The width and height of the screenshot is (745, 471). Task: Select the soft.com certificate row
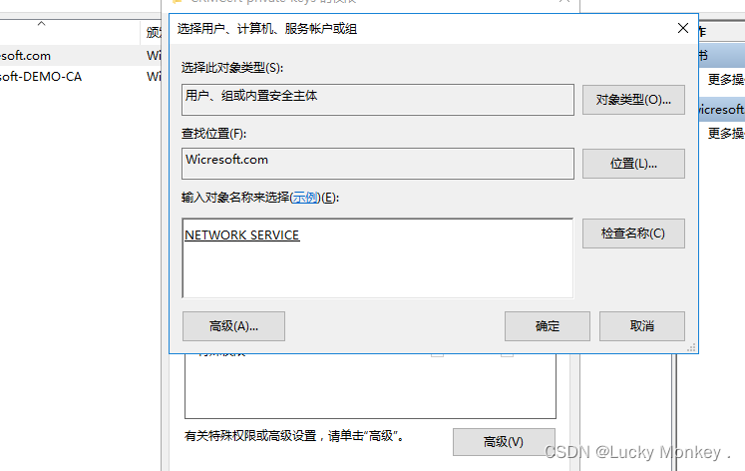tap(81, 56)
